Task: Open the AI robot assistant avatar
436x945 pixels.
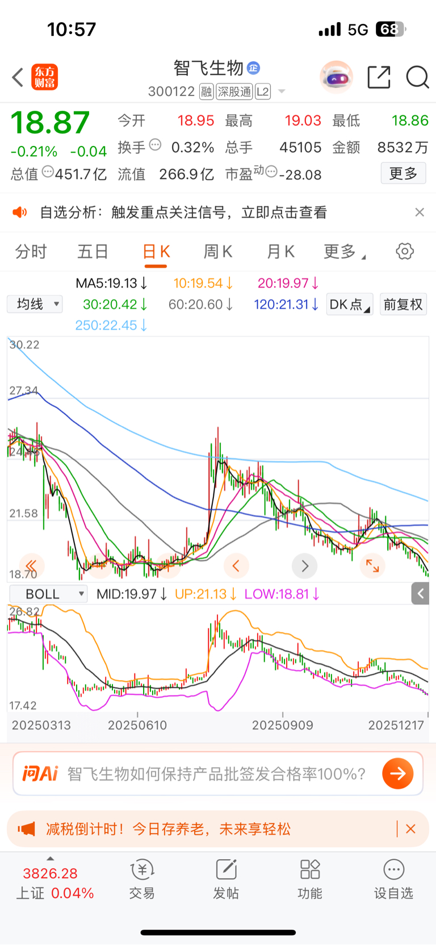Action: pos(336,77)
